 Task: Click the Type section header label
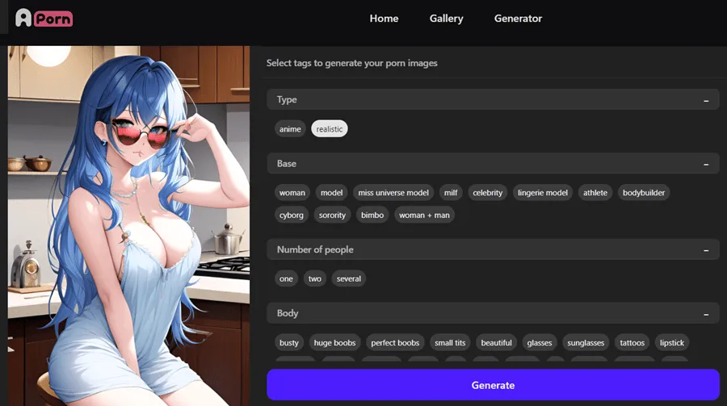[x=287, y=99]
